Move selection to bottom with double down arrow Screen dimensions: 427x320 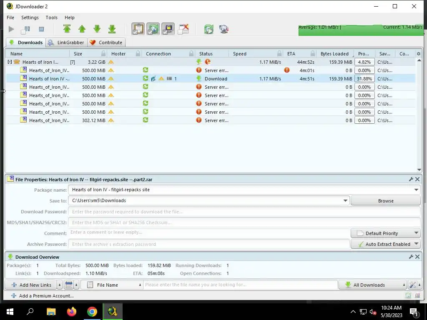[112, 29]
